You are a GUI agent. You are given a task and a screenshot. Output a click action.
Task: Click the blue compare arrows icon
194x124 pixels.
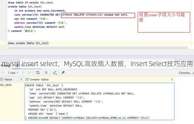coord(55,73)
